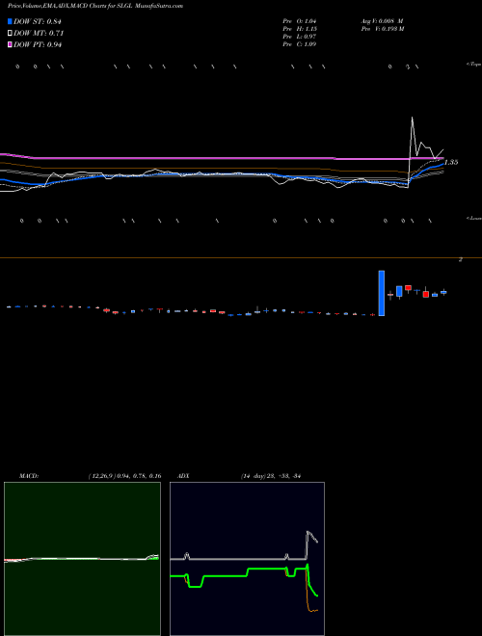Select the 'Avg V: 0.008 M' value
Image resolution: width=482 pixels, height=636 pixels.
[x=382, y=21]
